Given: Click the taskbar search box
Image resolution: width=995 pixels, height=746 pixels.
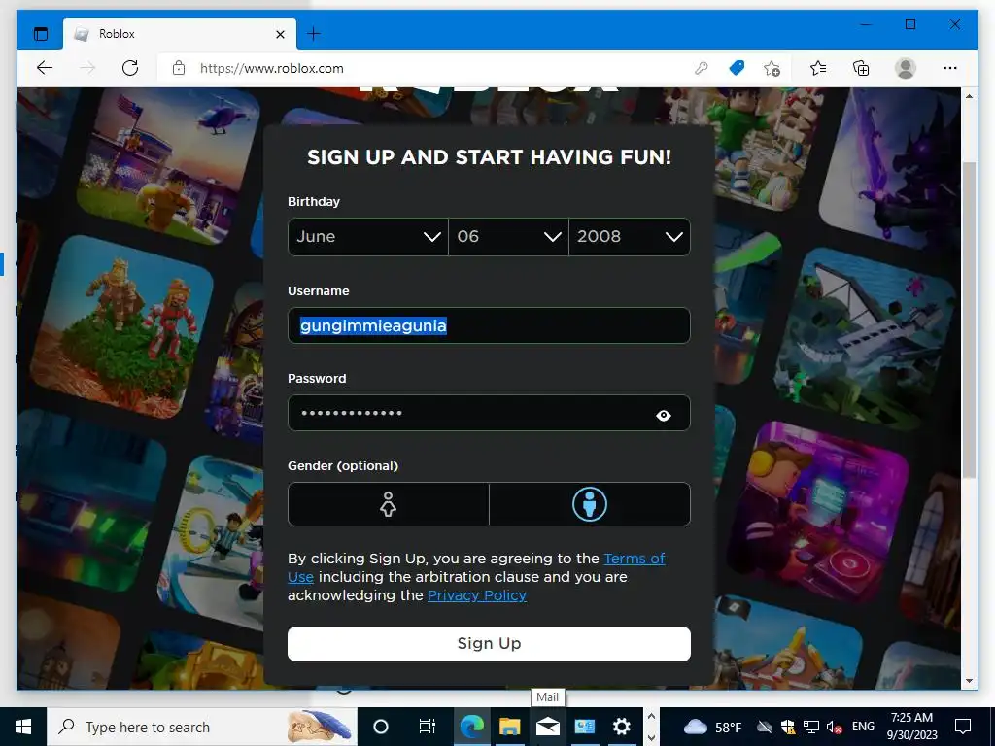Looking at the screenshot, I should click(202, 727).
